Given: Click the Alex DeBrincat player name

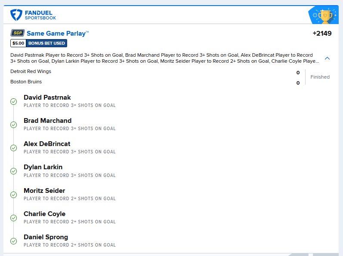Looking at the screenshot, I should click(47, 144).
